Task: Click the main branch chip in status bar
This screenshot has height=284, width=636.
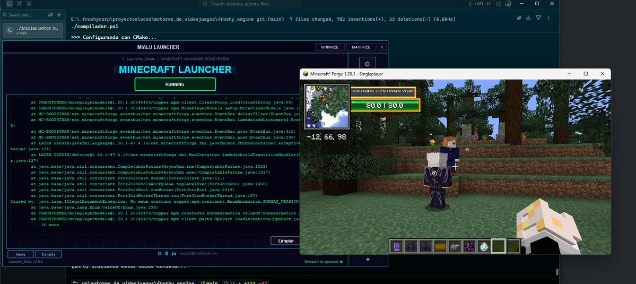Action: (210, 282)
